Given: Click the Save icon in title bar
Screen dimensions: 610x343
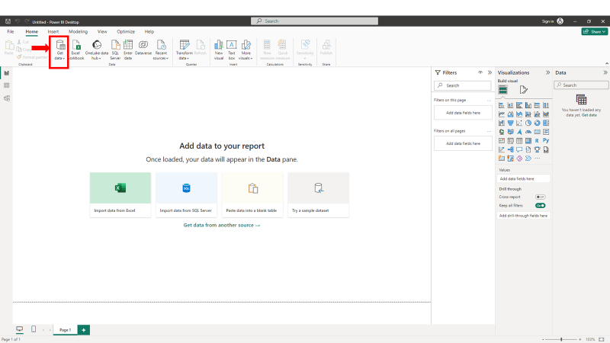Looking at the screenshot, I should tap(8, 21).
